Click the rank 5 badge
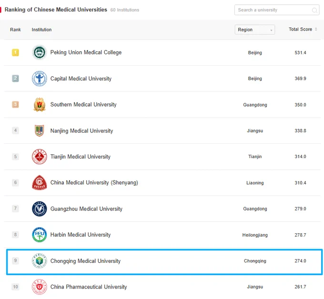324x299 pixels. pyautogui.click(x=15, y=157)
